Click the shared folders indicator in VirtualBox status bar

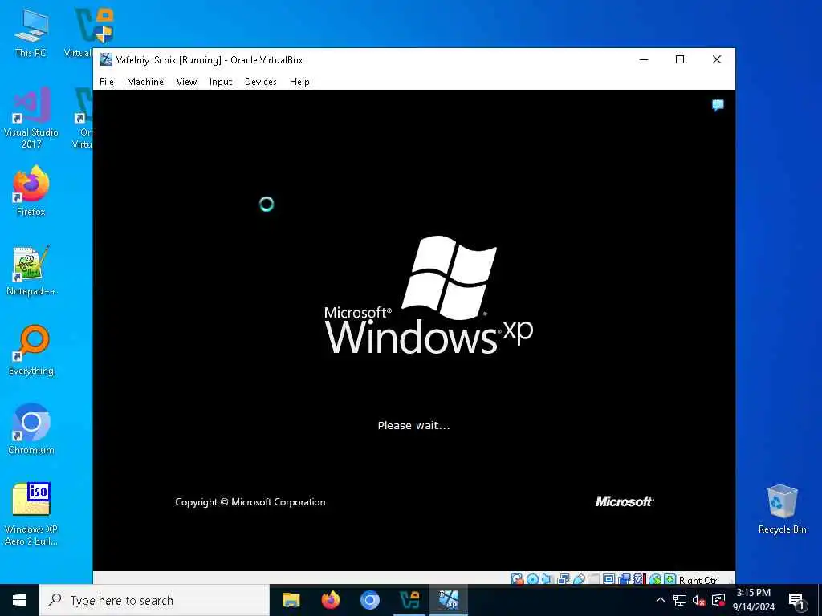[593, 579]
